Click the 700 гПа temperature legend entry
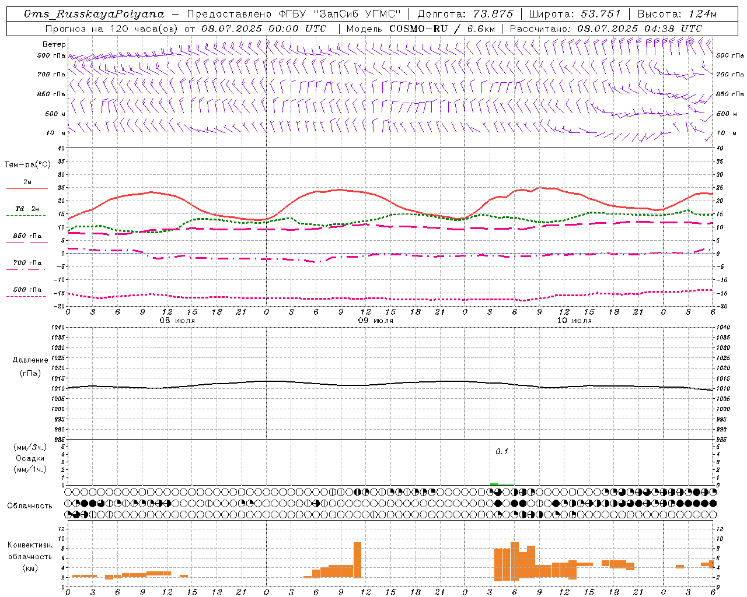Image resolution: width=747 pixels, height=597 pixels. tap(27, 263)
